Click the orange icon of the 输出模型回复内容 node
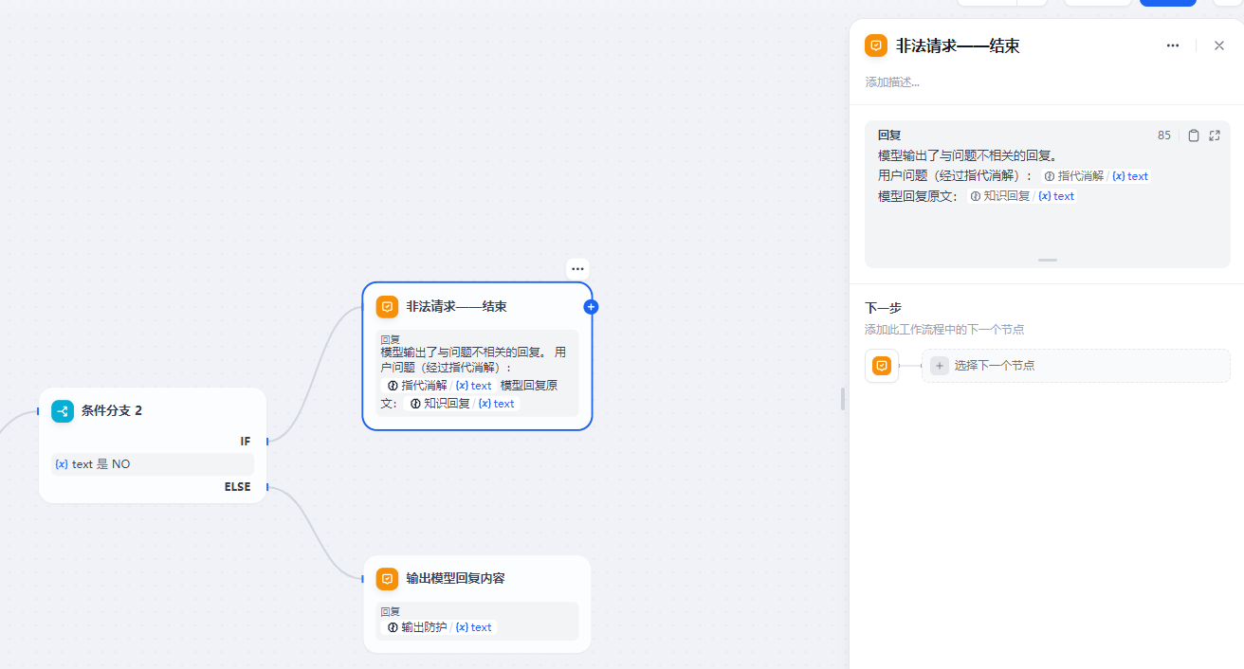Viewport: 1244px width, 669px height. pos(387,579)
